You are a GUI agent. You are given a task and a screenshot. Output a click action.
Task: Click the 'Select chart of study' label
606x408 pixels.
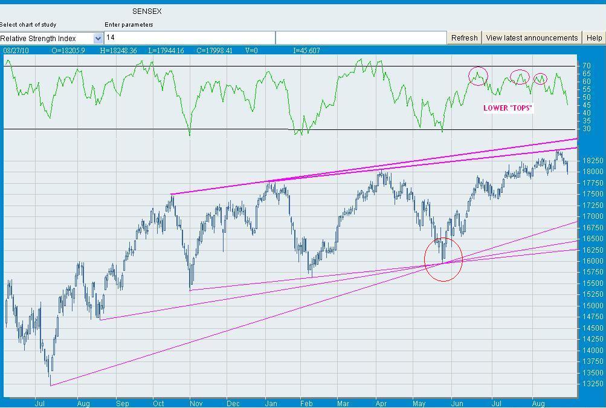28,25
